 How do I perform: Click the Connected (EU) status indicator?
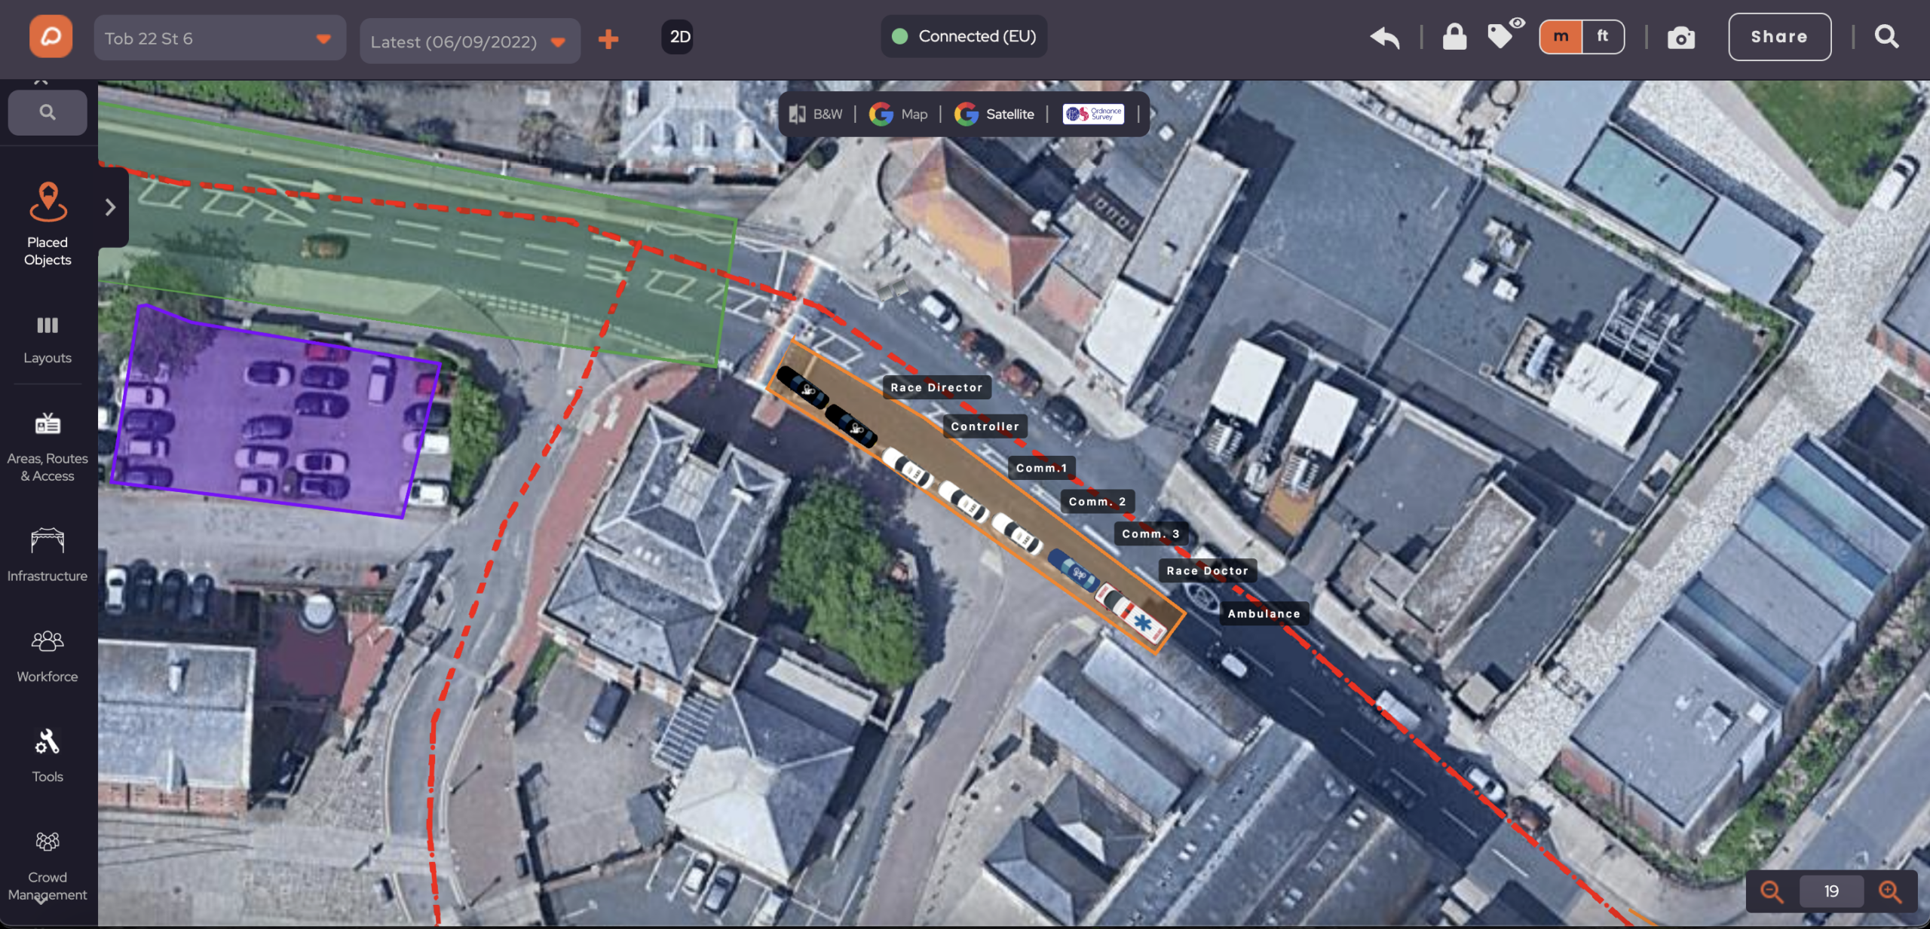(x=963, y=36)
